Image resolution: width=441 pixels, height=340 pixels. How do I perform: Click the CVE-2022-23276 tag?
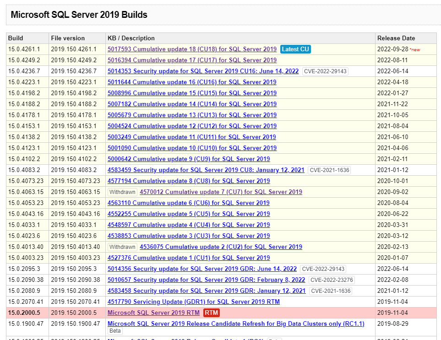(332, 280)
